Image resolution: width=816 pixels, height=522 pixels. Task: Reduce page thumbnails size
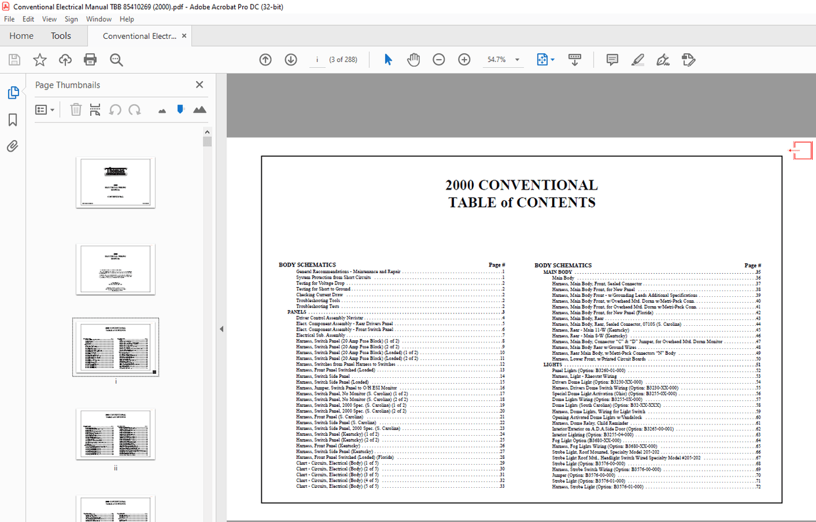click(162, 109)
